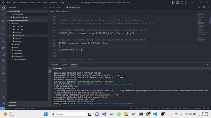Click the Windows taskbar Search box

coord(68,114)
